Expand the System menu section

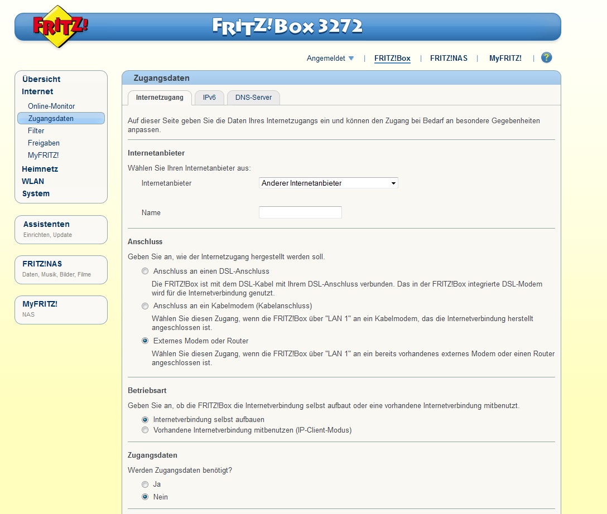[36, 194]
